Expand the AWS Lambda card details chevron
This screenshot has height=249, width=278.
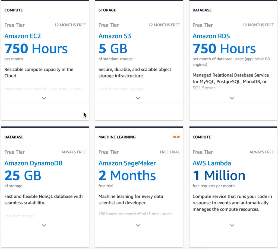pos(232,225)
